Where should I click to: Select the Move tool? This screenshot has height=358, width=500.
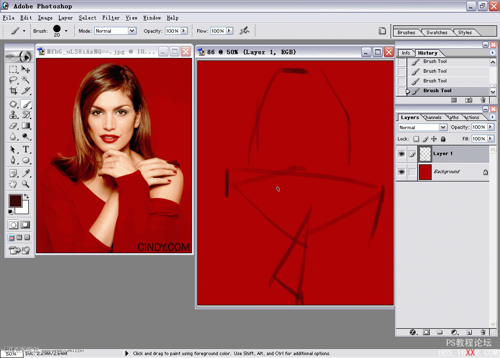click(x=26, y=69)
